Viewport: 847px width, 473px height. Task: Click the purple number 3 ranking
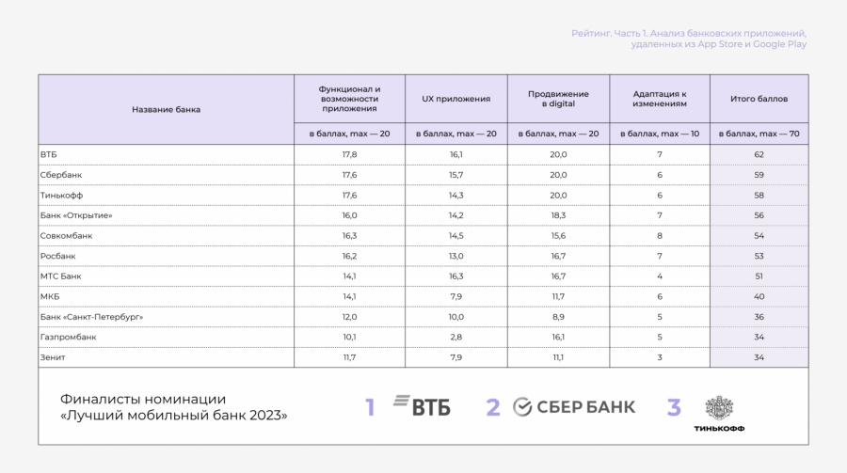coord(674,407)
